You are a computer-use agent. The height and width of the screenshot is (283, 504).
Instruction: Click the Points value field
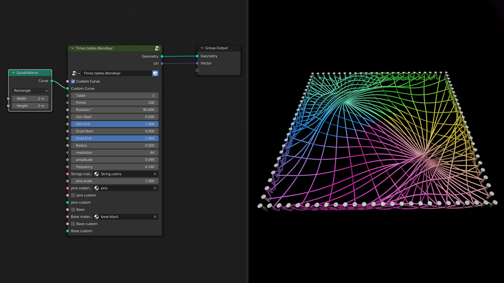click(x=114, y=103)
